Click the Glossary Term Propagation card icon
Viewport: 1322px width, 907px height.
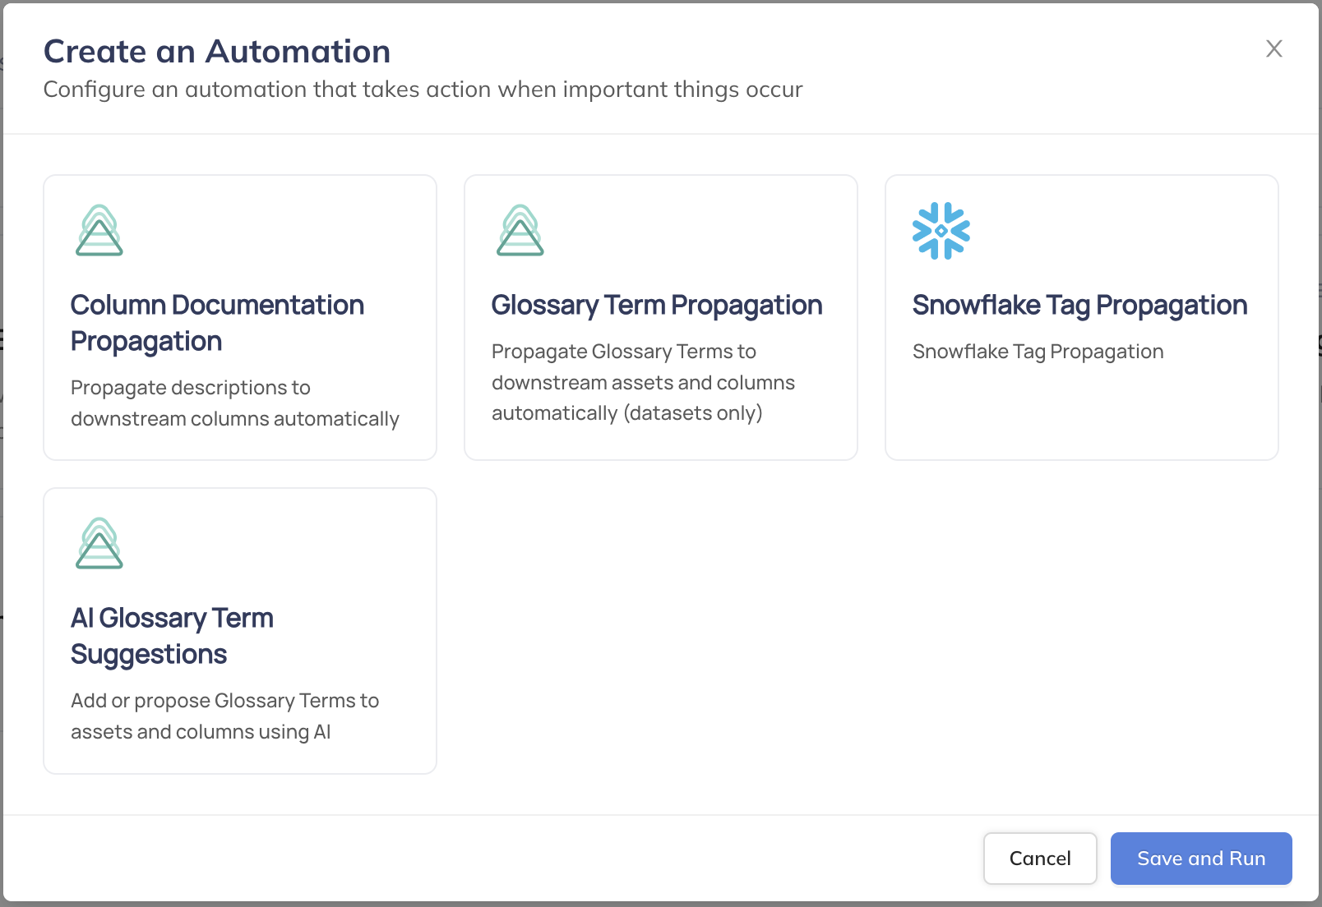tap(520, 230)
